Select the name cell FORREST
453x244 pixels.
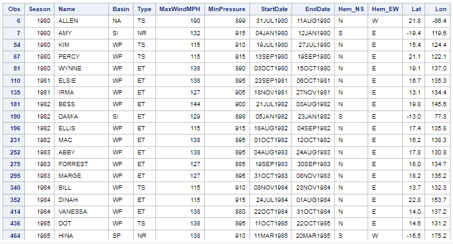click(x=82, y=164)
